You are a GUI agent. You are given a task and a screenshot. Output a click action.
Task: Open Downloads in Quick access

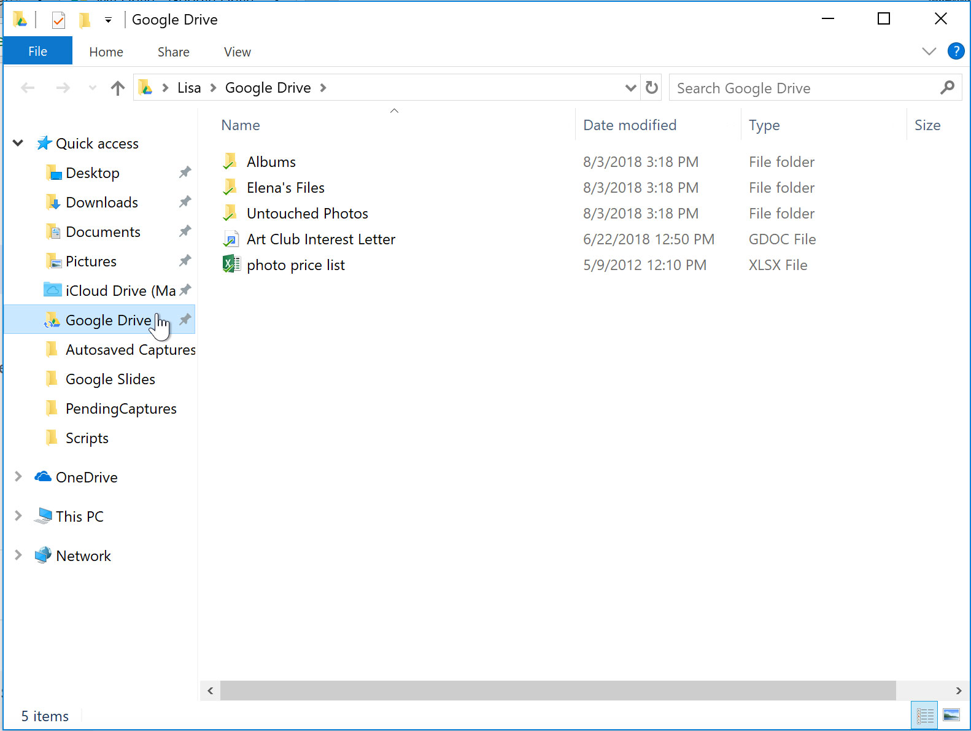pyautogui.click(x=102, y=203)
